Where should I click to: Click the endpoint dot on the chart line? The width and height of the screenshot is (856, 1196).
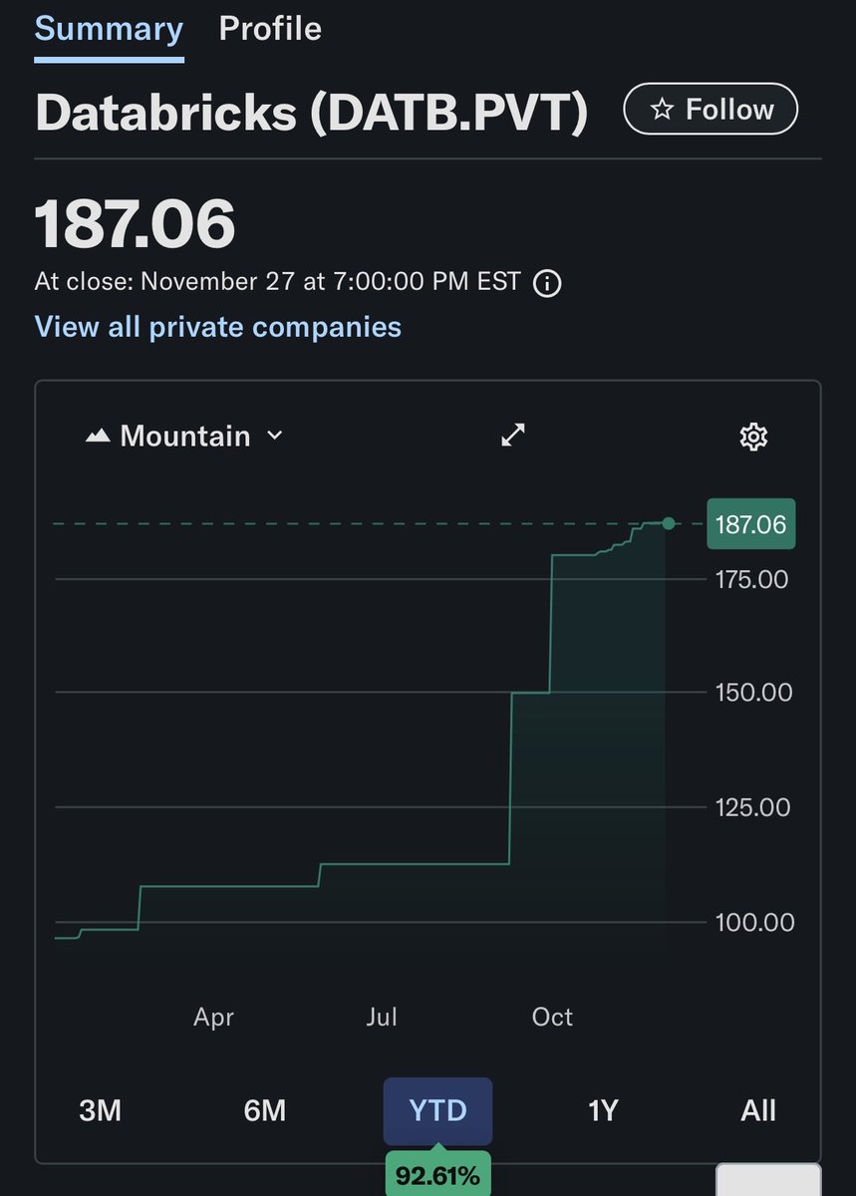tap(668, 523)
